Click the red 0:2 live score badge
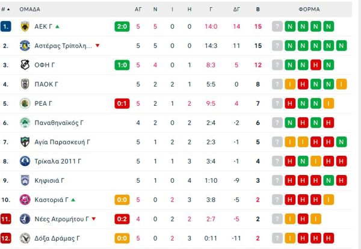The height and width of the screenshot is (249, 361). (x=122, y=219)
